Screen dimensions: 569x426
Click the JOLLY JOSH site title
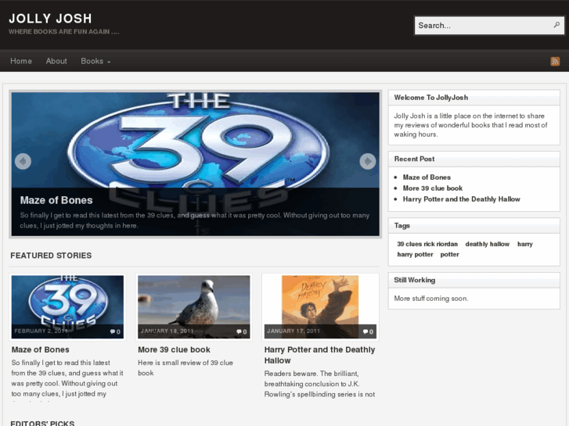50,19
